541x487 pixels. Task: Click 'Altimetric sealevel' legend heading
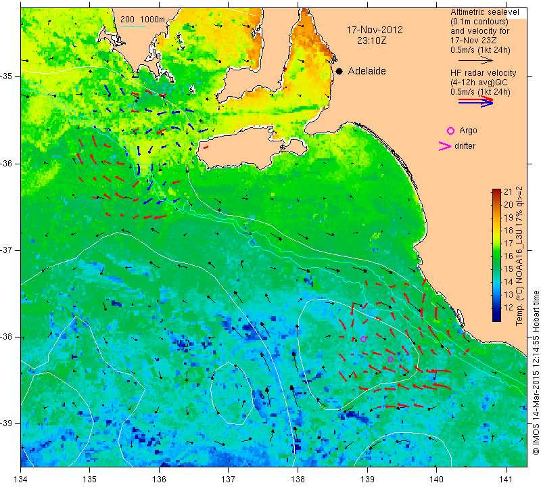point(485,12)
